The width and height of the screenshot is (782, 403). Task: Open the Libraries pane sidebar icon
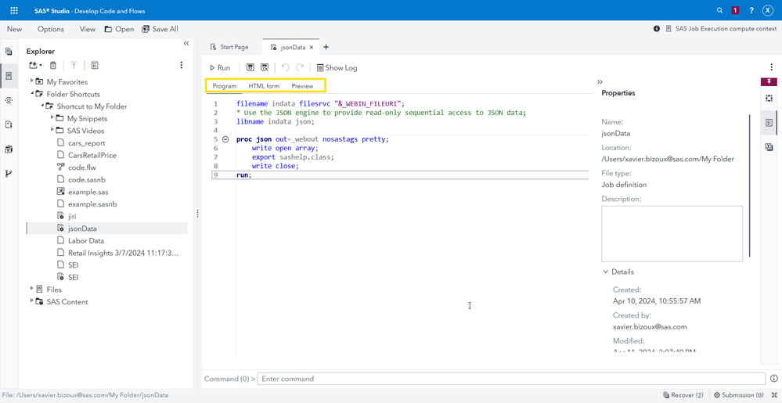pos(9,149)
